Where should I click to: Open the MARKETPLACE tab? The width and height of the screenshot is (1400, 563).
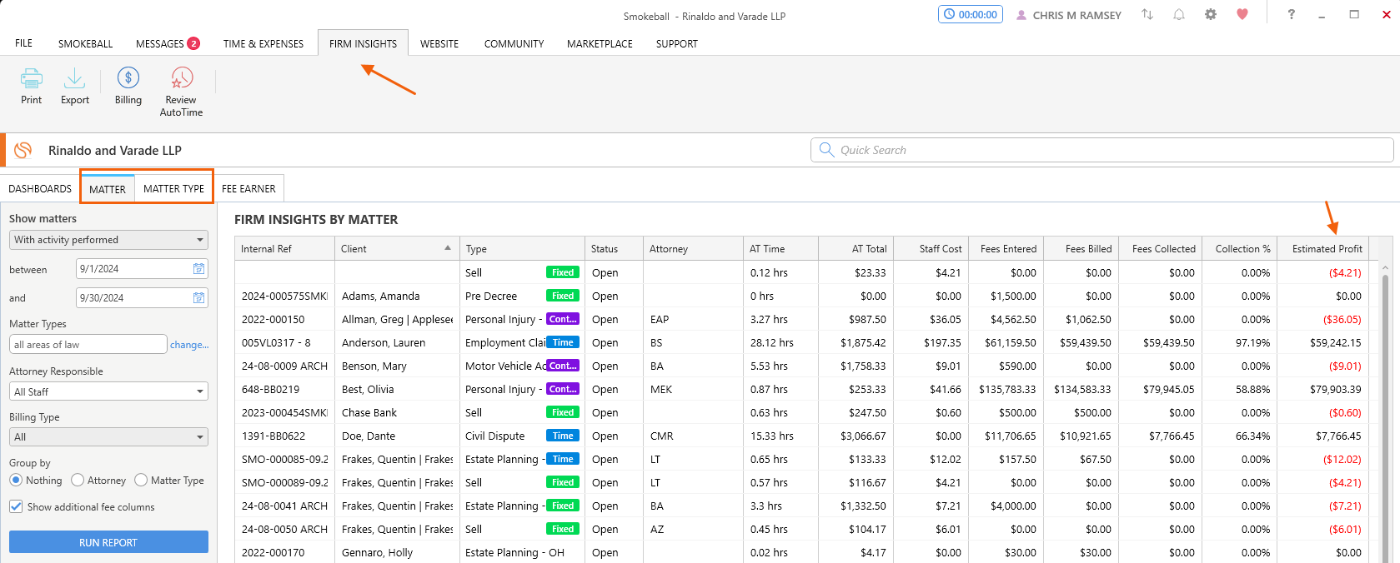tap(600, 43)
